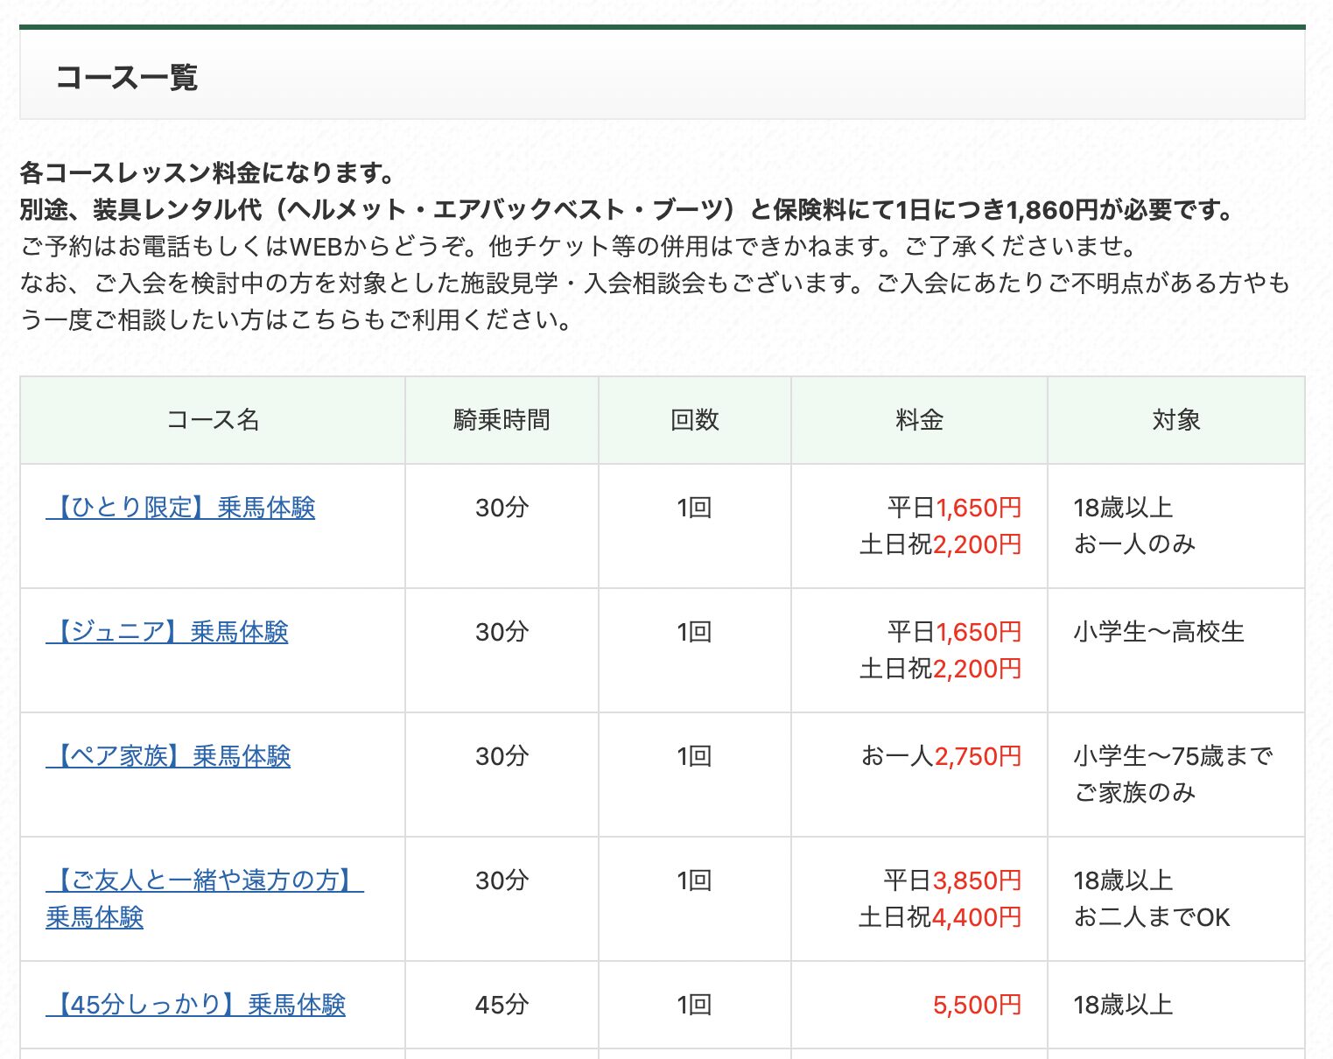
Task: Click the 平日3,850円 price text
Action: point(952,880)
